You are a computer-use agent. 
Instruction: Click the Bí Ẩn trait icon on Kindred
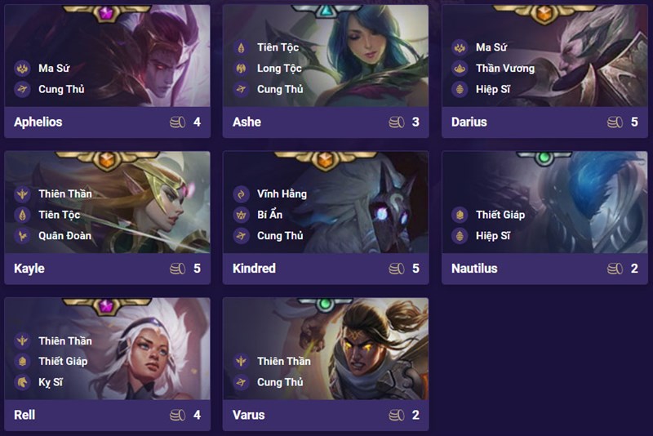(x=241, y=215)
